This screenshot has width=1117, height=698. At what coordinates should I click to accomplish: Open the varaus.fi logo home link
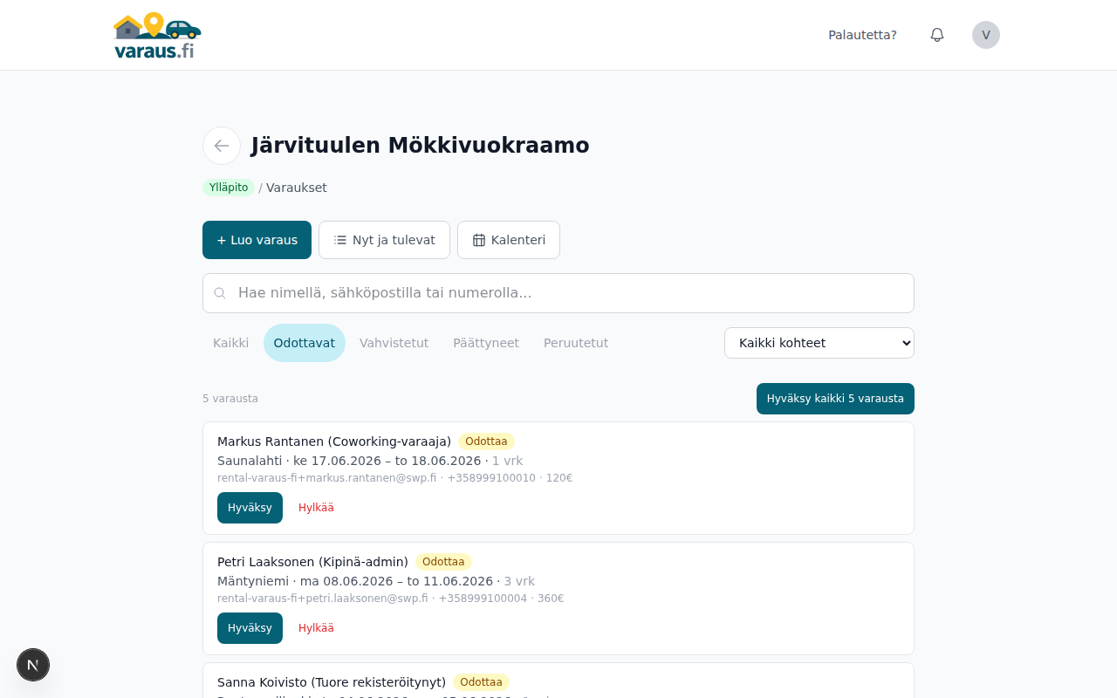point(157,35)
